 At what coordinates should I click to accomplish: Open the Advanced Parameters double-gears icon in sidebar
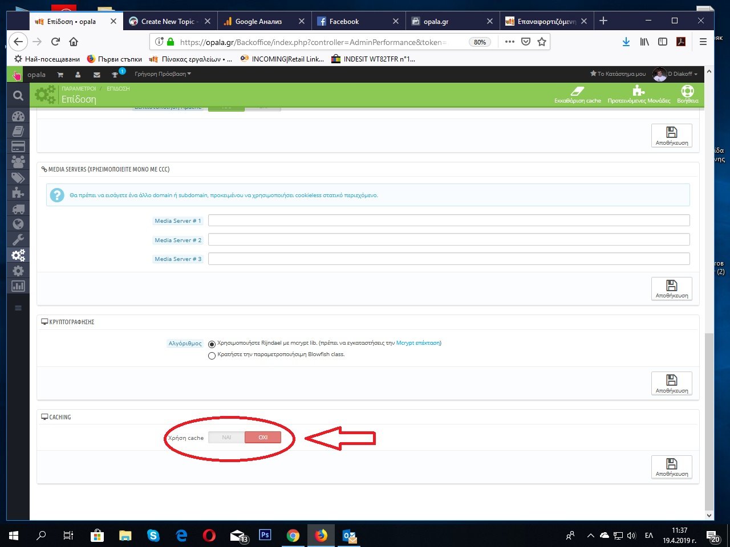coord(18,255)
